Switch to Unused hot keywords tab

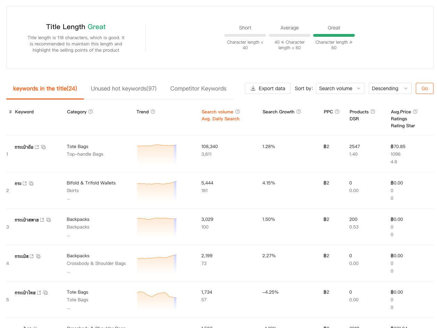pyautogui.click(x=123, y=89)
